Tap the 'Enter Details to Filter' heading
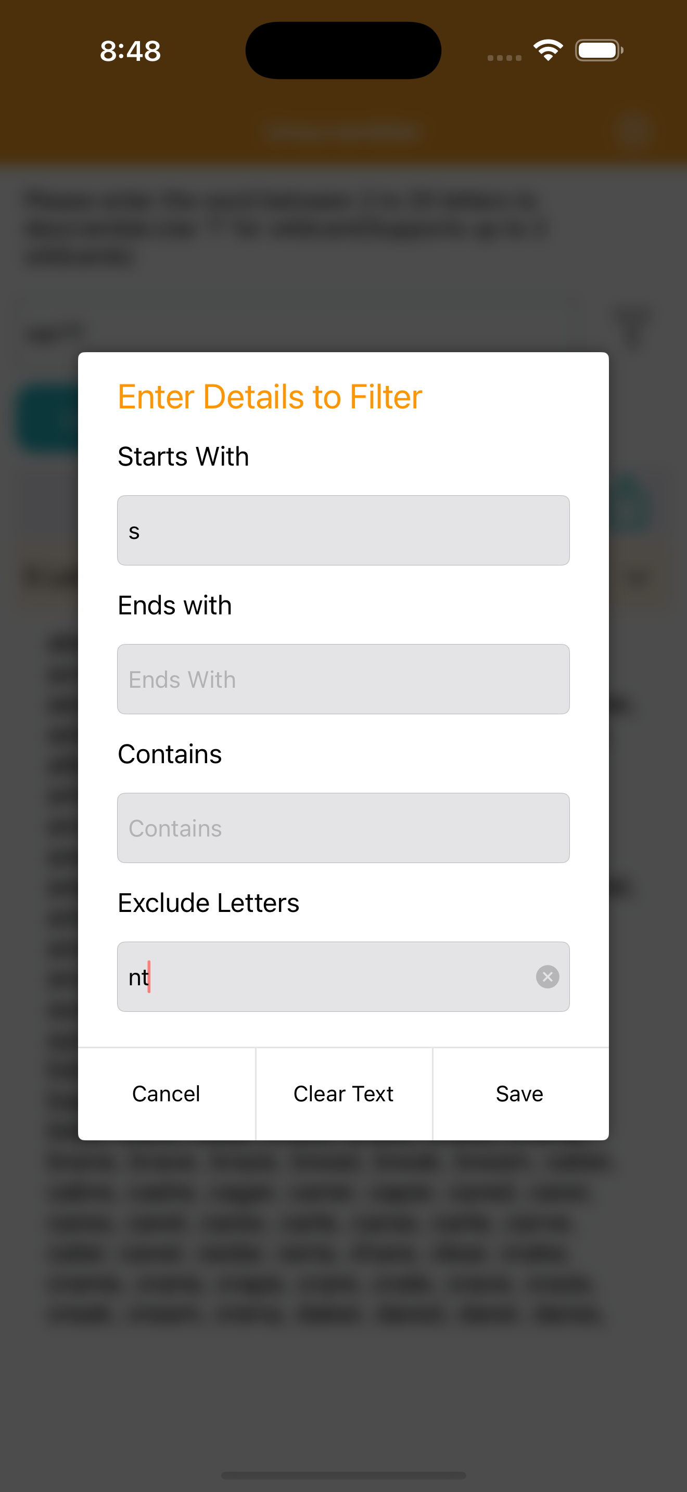Image resolution: width=687 pixels, height=1492 pixels. coord(270,397)
